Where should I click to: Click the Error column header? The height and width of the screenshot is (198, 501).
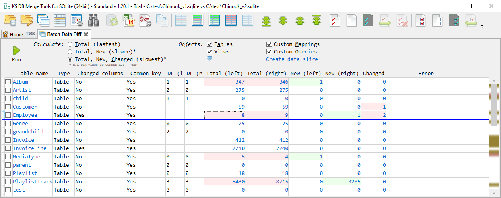click(x=426, y=73)
